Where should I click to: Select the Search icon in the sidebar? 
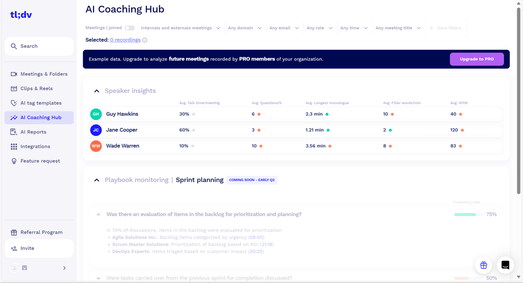pyautogui.click(x=14, y=46)
